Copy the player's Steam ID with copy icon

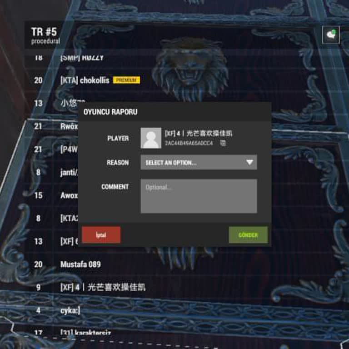(x=223, y=143)
